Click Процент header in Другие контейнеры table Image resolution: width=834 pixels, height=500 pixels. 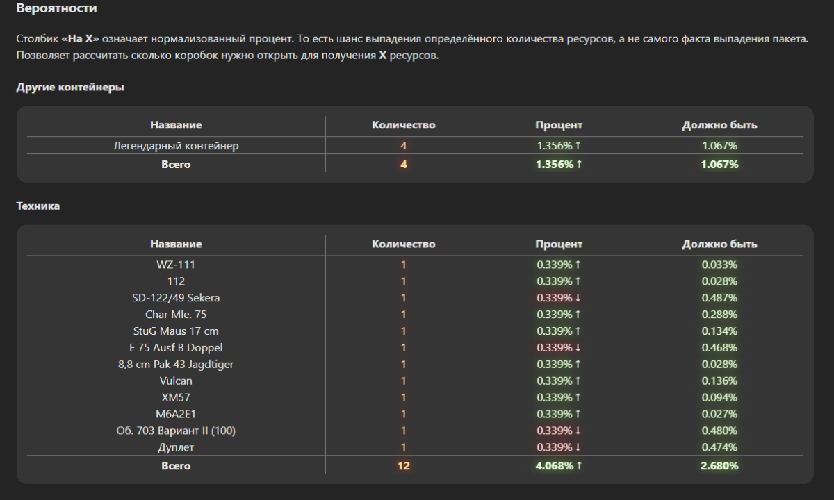(x=559, y=126)
